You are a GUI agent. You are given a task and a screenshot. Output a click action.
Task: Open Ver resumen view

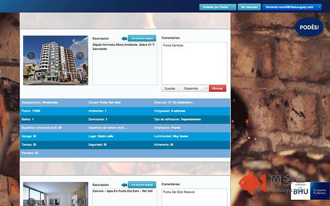tap(250, 7)
